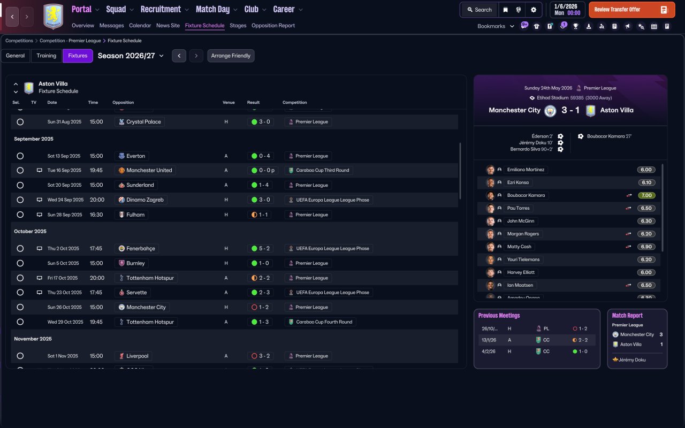Switch to the Messages tab
Image resolution: width=685 pixels, height=428 pixels.
(x=111, y=26)
